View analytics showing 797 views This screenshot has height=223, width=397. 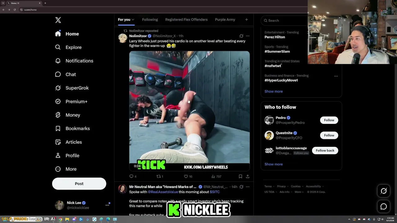click(216, 176)
